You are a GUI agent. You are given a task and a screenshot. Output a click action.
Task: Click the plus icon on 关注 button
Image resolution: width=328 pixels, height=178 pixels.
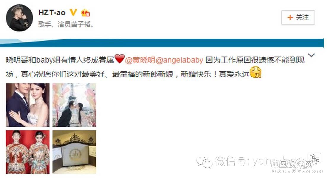(290, 18)
